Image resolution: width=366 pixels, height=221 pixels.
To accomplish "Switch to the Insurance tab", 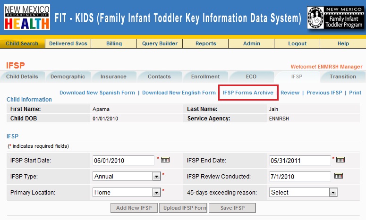I will (x=113, y=77).
